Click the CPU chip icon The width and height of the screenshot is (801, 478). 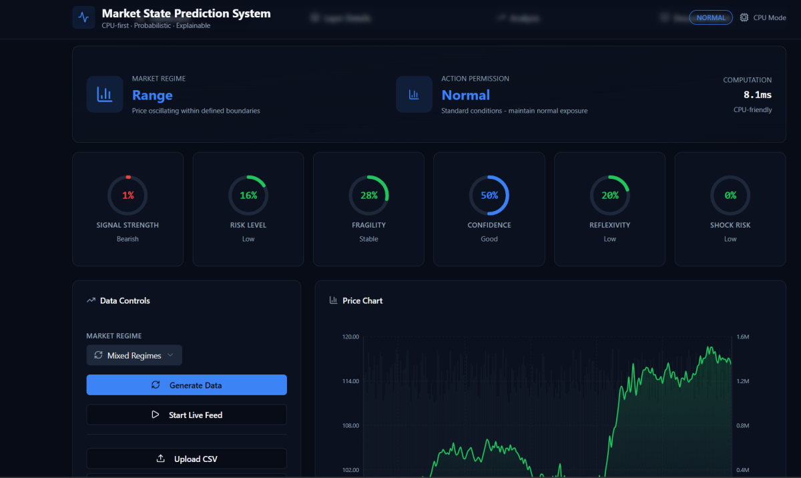pyautogui.click(x=744, y=18)
